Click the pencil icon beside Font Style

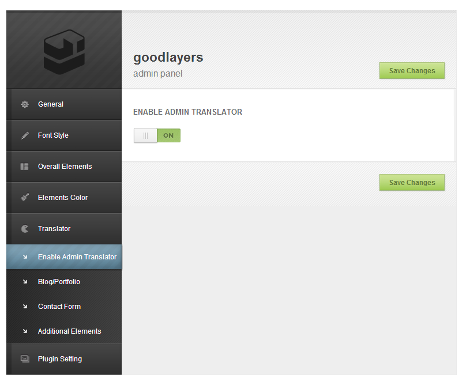point(25,135)
